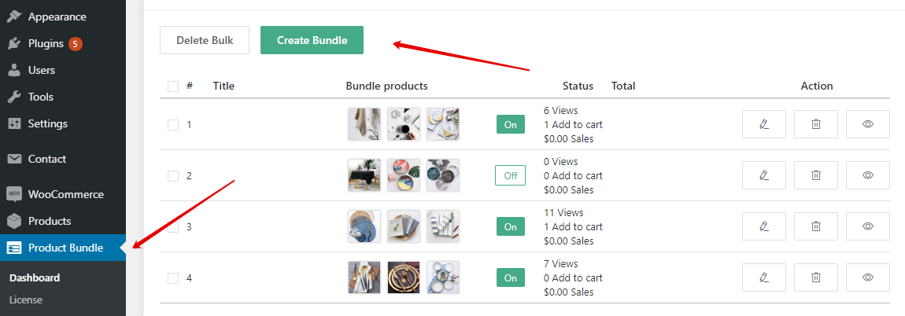Image resolution: width=905 pixels, height=316 pixels.
Task: Click the Appearance paintbrush icon
Action: pyautogui.click(x=14, y=17)
